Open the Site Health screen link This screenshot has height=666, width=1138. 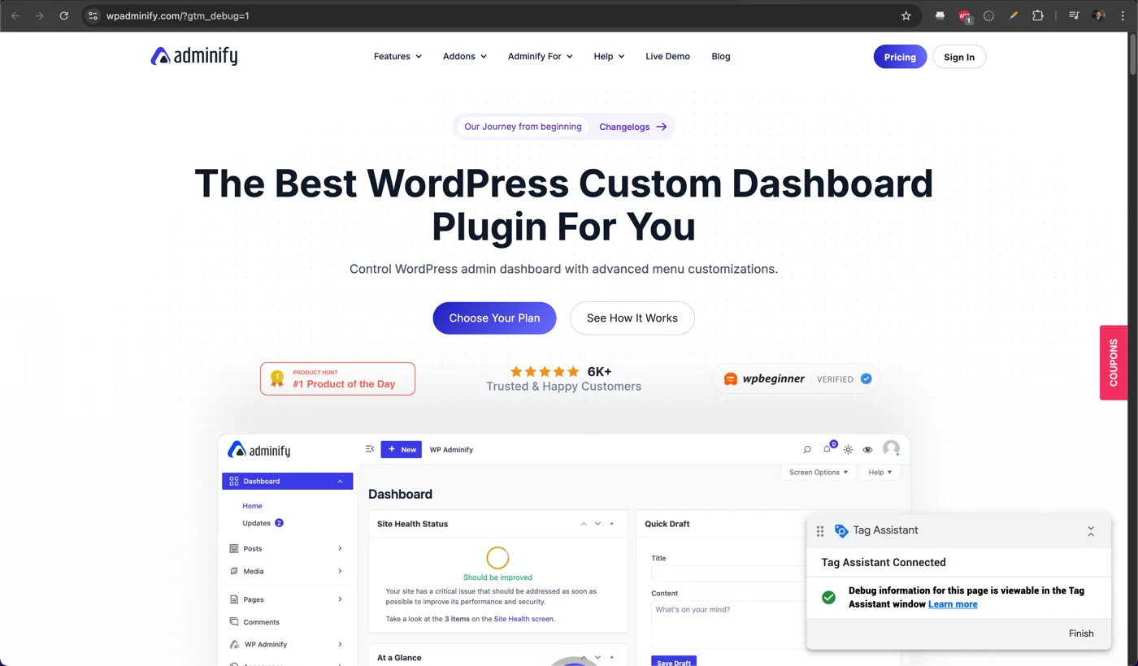click(524, 618)
